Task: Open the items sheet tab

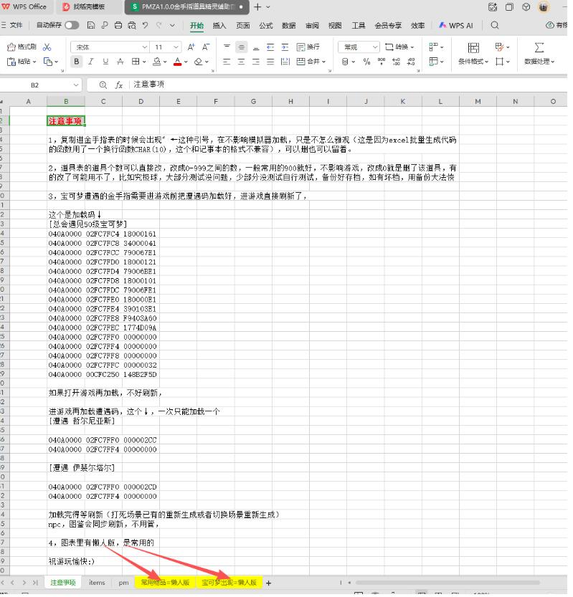Action: click(x=97, y=583)
